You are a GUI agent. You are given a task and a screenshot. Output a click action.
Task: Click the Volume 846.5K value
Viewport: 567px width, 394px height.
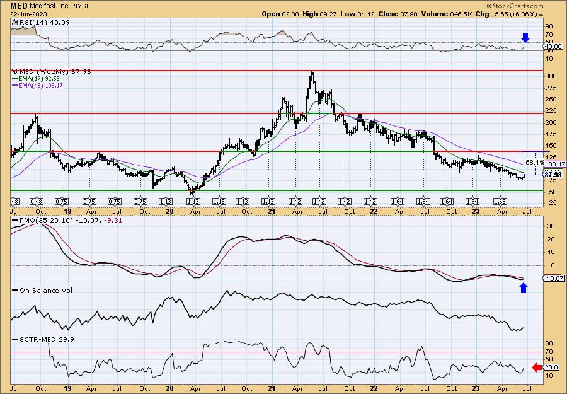tap(447, 14)
